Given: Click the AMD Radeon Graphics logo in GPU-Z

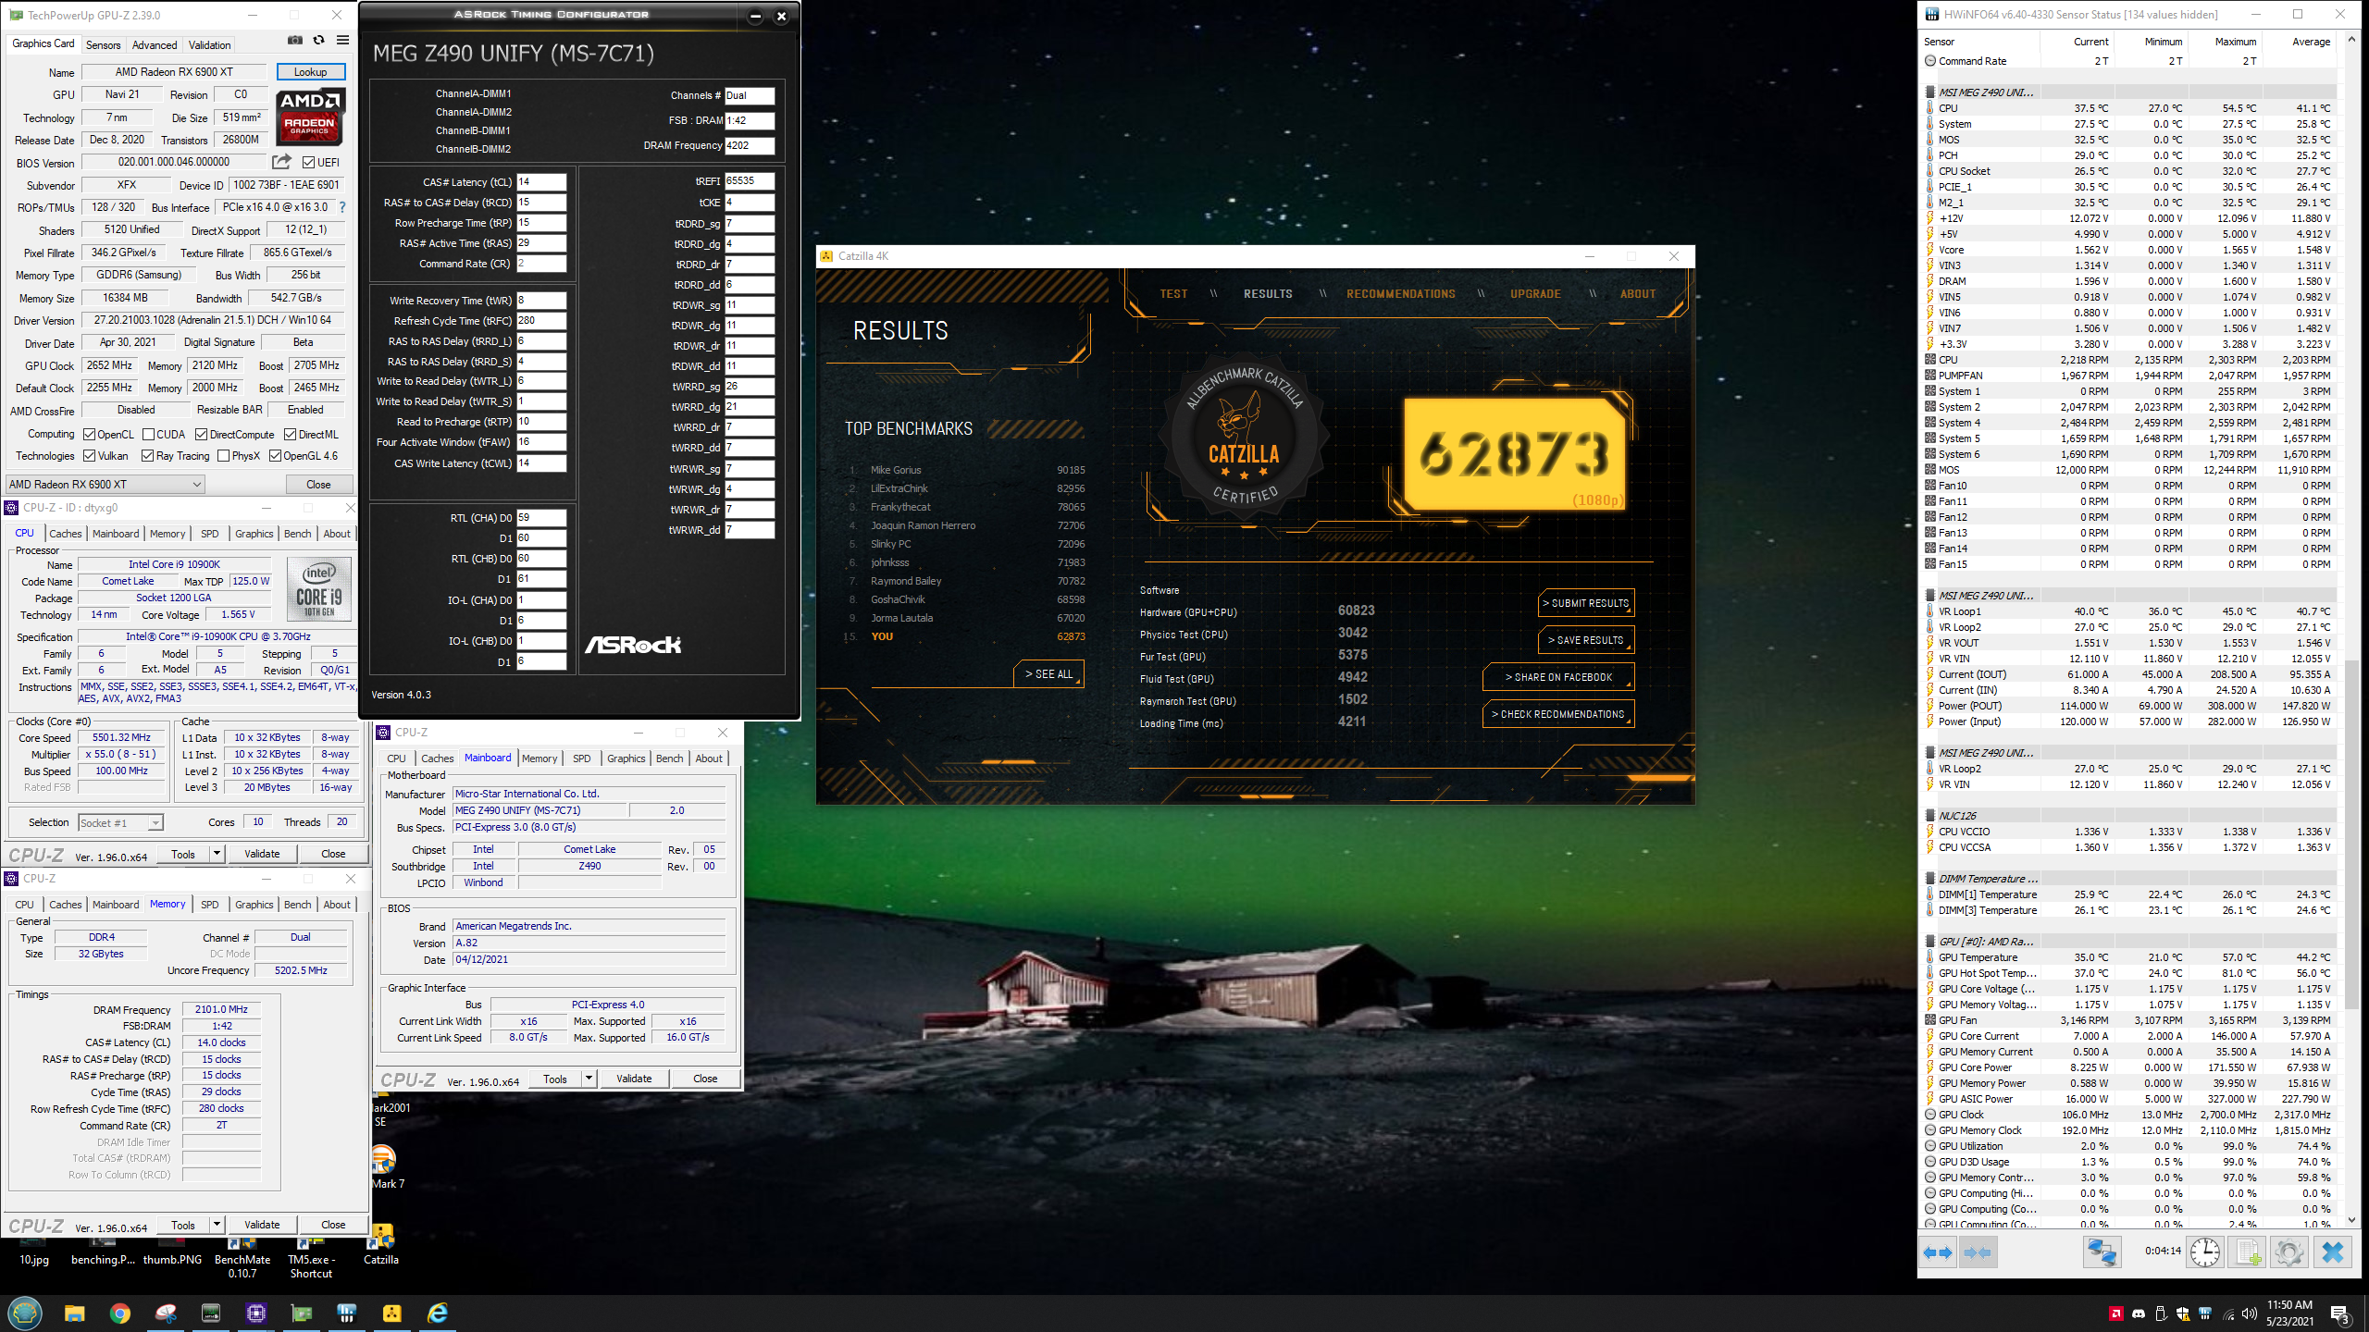Looking at the screenshot, I should click(311, 117).
